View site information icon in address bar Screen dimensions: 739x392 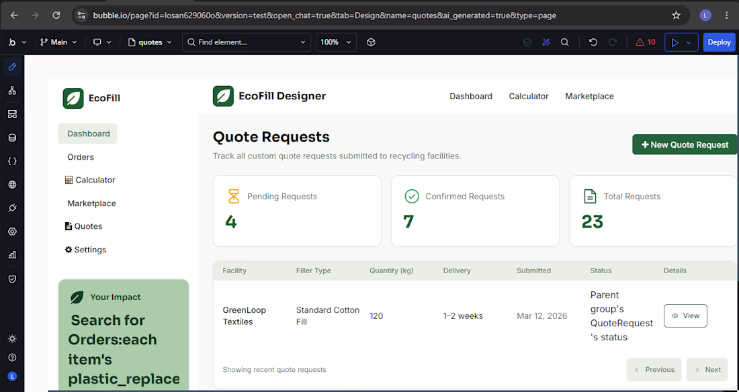point(81,15)
